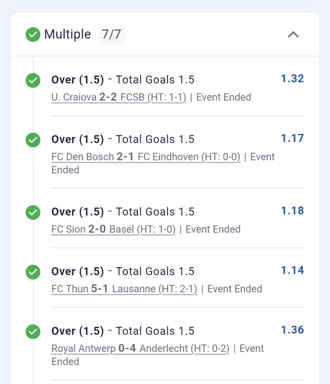Click the green check icon beside Multiple
The image size is (330, 384).
click(33, 34)
